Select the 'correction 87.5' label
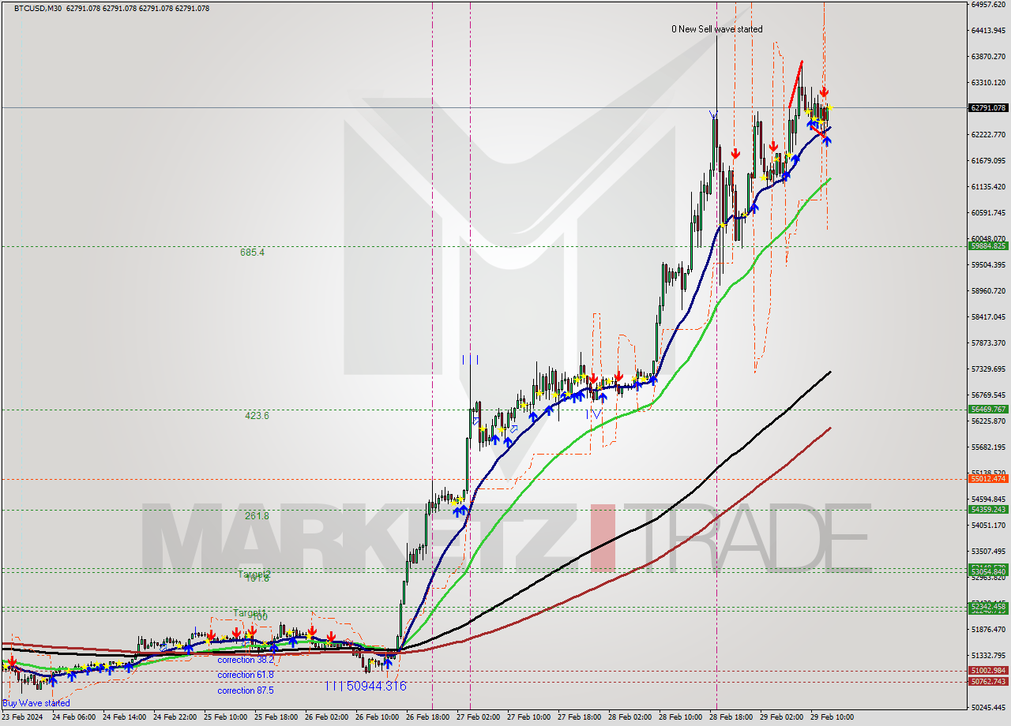The height and width of the screenshot is (726, 1011). pos(246,690)
